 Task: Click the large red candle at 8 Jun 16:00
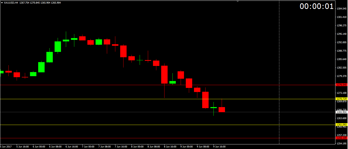tap(164, 74)
